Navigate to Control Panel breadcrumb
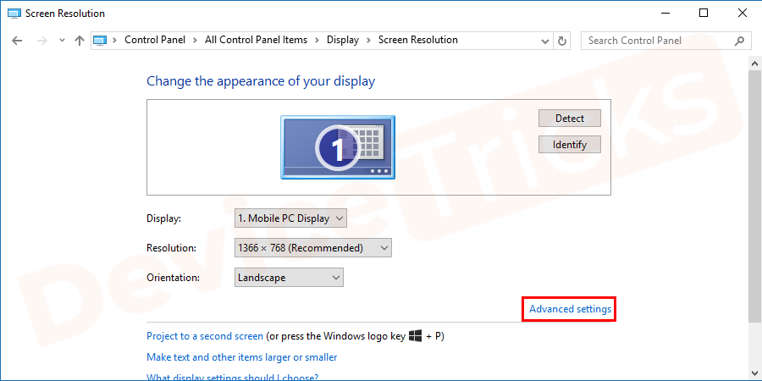762x381 pixels. coord(154,41)
